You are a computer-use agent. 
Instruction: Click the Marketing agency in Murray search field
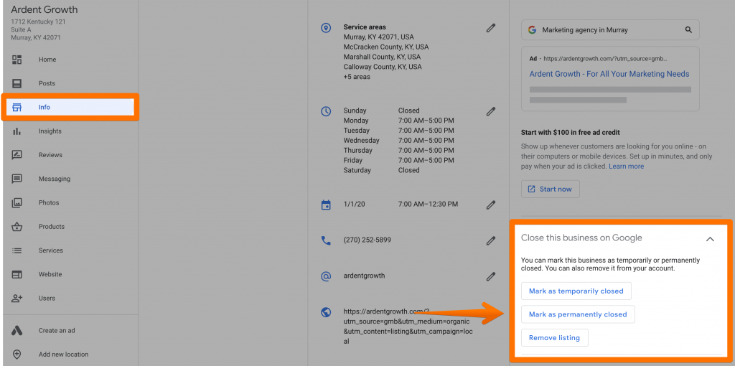[610, 30]
